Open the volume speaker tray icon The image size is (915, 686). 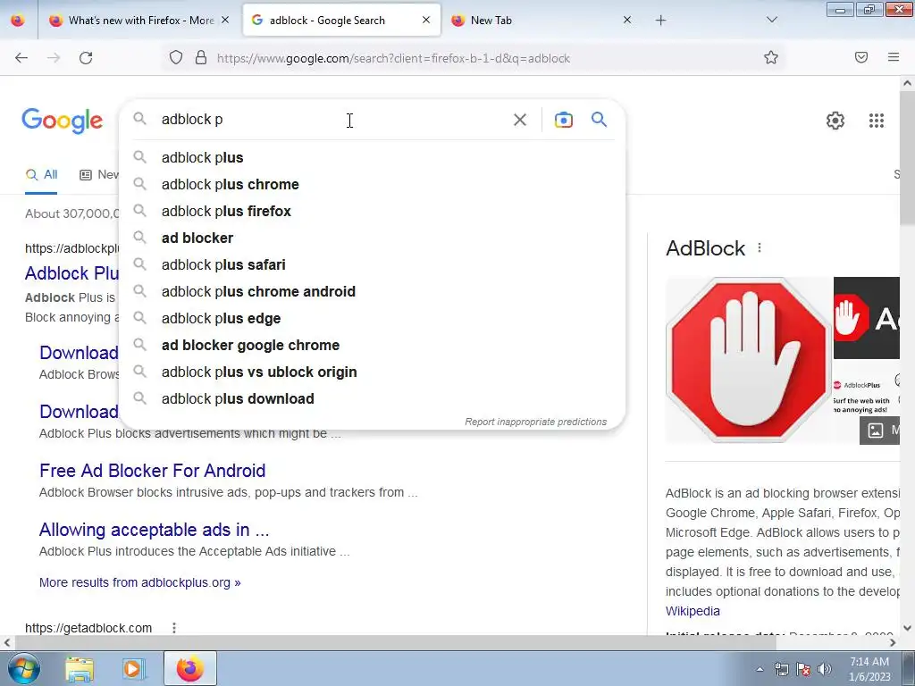825,669
